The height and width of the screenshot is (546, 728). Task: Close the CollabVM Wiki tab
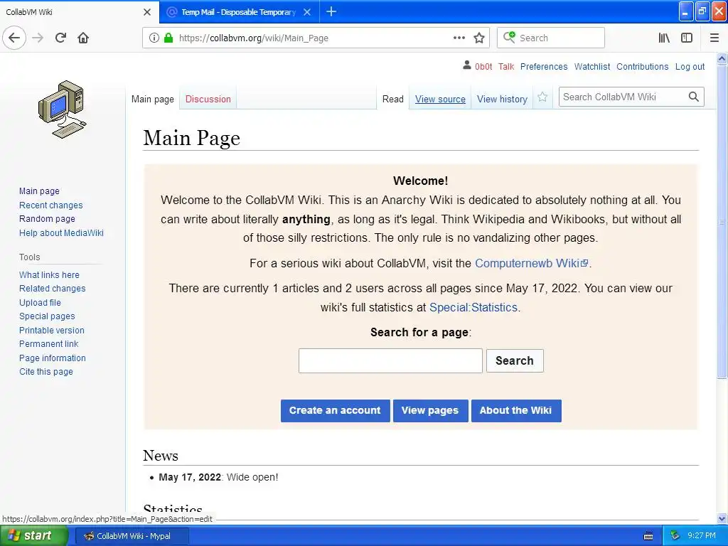point(146,12)
